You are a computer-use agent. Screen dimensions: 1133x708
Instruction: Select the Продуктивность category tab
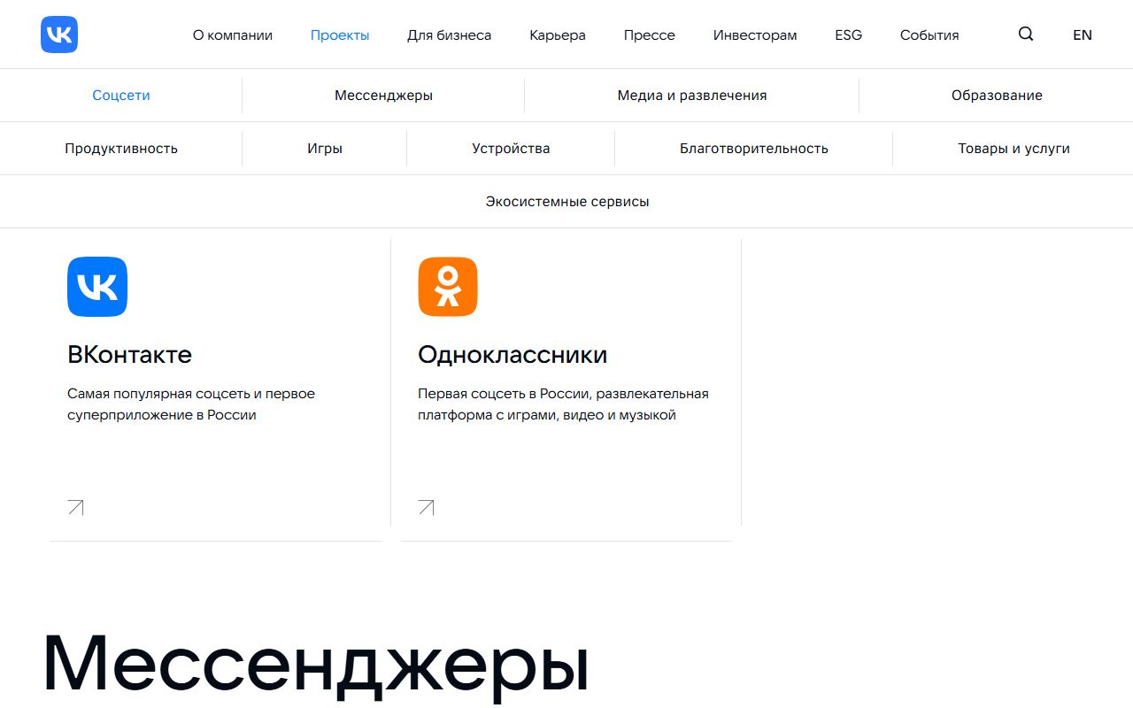click(121, 149)
